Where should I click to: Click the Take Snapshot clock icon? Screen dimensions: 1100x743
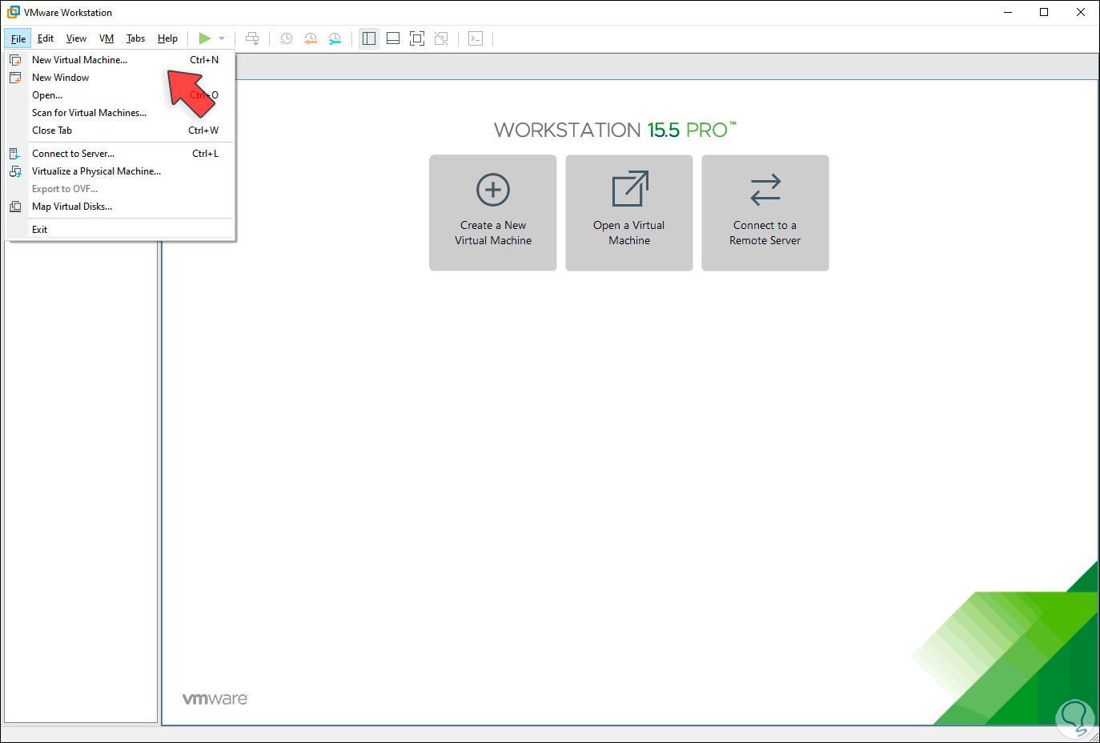pos(287,38)
